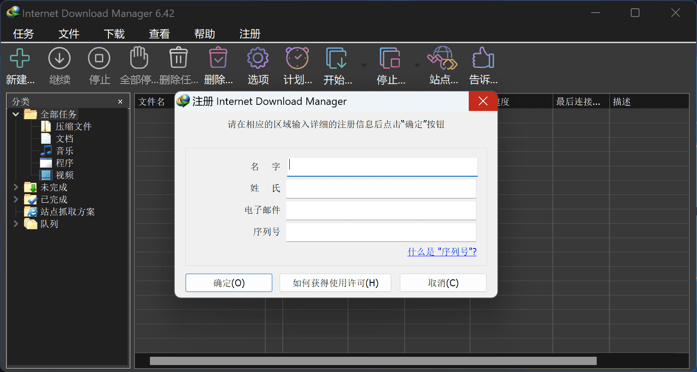Viewport: 697px width, 372px height.
Task: Select 文档 category in tree
Action: coord(64,139)
